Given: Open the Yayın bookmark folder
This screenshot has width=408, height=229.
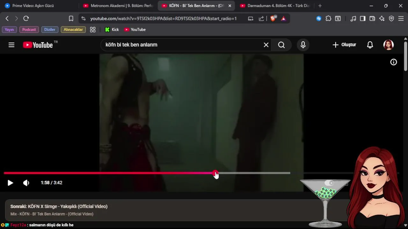Looking at the screenshot, I should coord(9,30).
